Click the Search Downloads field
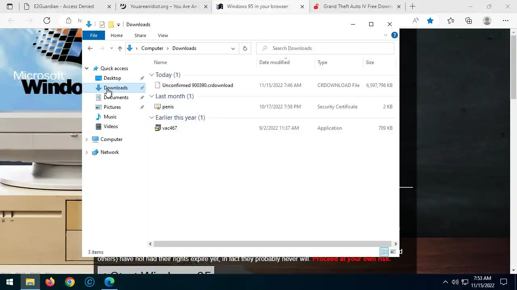The width and height of the screenshot is (517, 290). coord(325,48)
